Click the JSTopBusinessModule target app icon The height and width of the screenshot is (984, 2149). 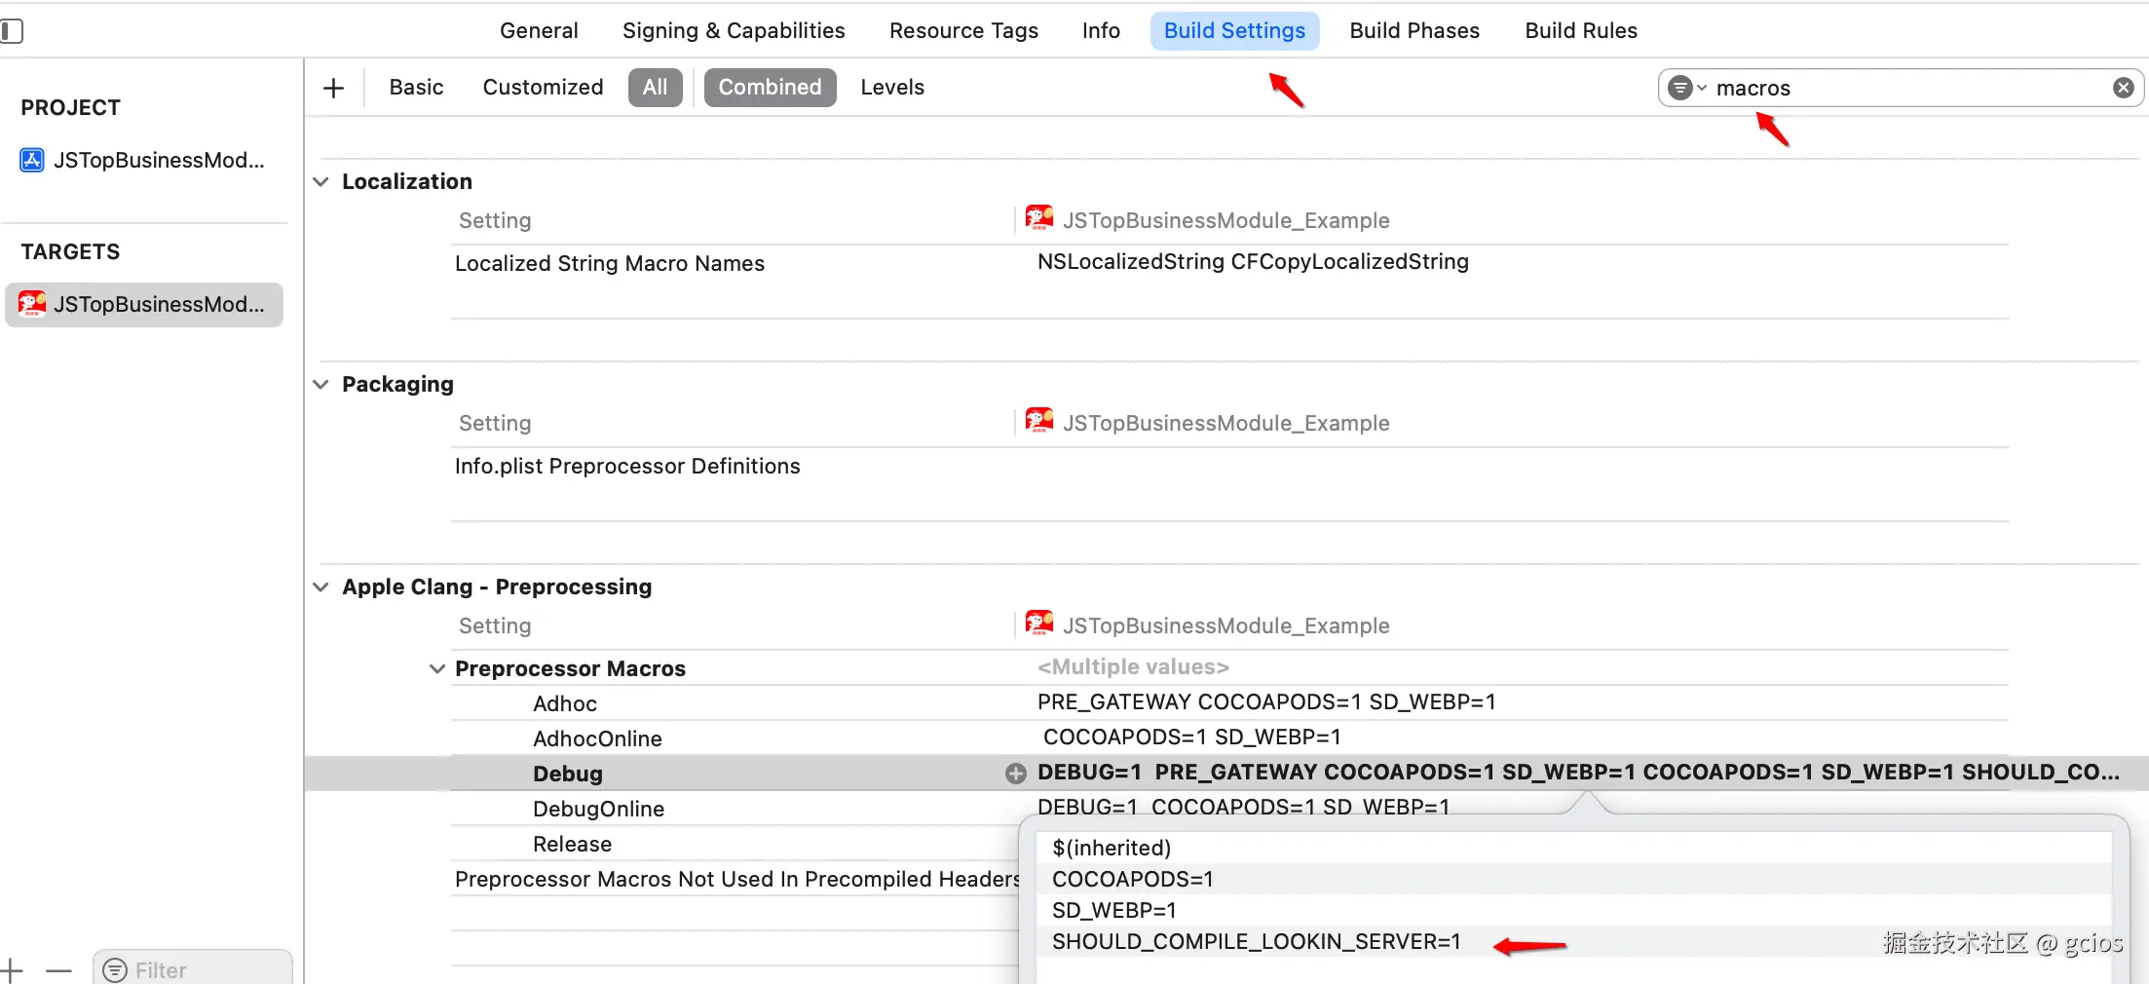coord(32,304)
